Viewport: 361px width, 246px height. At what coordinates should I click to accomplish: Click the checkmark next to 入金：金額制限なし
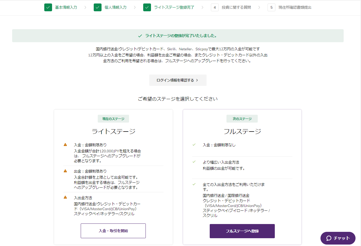194,145
